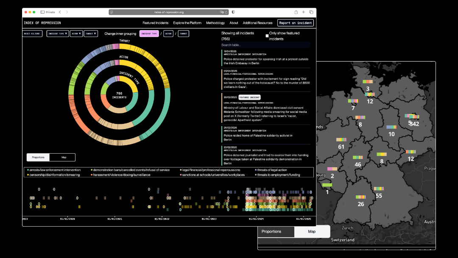Click the arrests/law enforcement intervention legend dot
The height and width of the screenshot is (258, 458).
[28, 170]
